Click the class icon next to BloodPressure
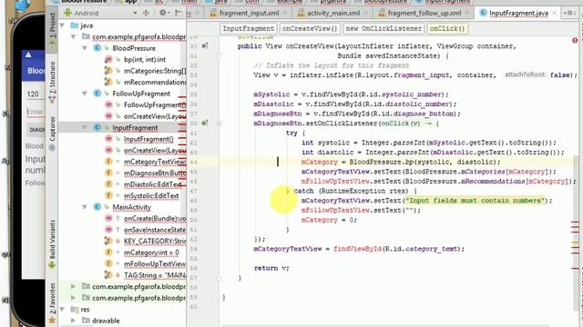 click(x=97, y=48)
